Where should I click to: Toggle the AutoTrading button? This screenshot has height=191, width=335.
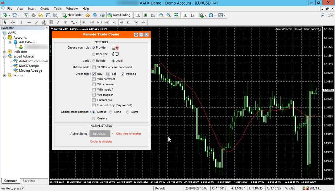(119, 15)
